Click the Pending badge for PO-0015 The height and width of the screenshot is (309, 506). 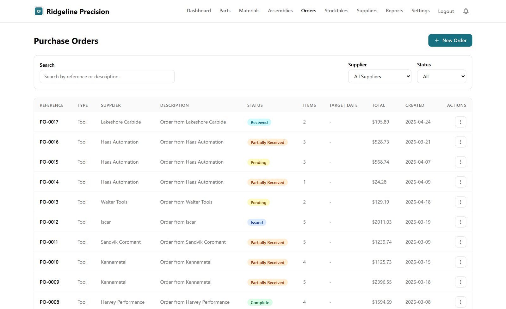258,162
